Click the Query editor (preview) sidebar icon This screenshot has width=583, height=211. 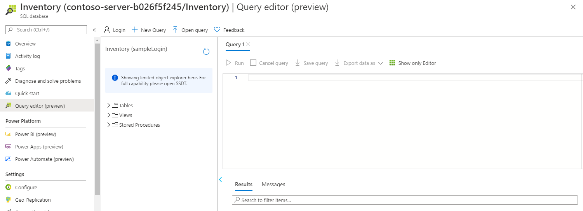[x=8, y=106]
